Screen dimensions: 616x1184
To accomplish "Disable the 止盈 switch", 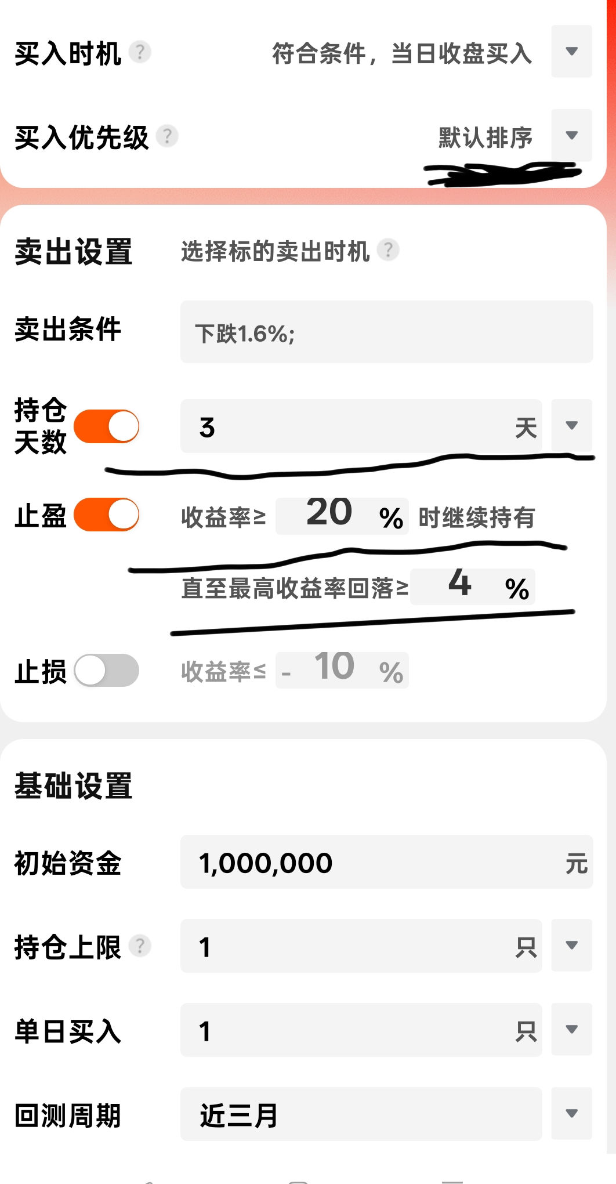I will (107, 515).
